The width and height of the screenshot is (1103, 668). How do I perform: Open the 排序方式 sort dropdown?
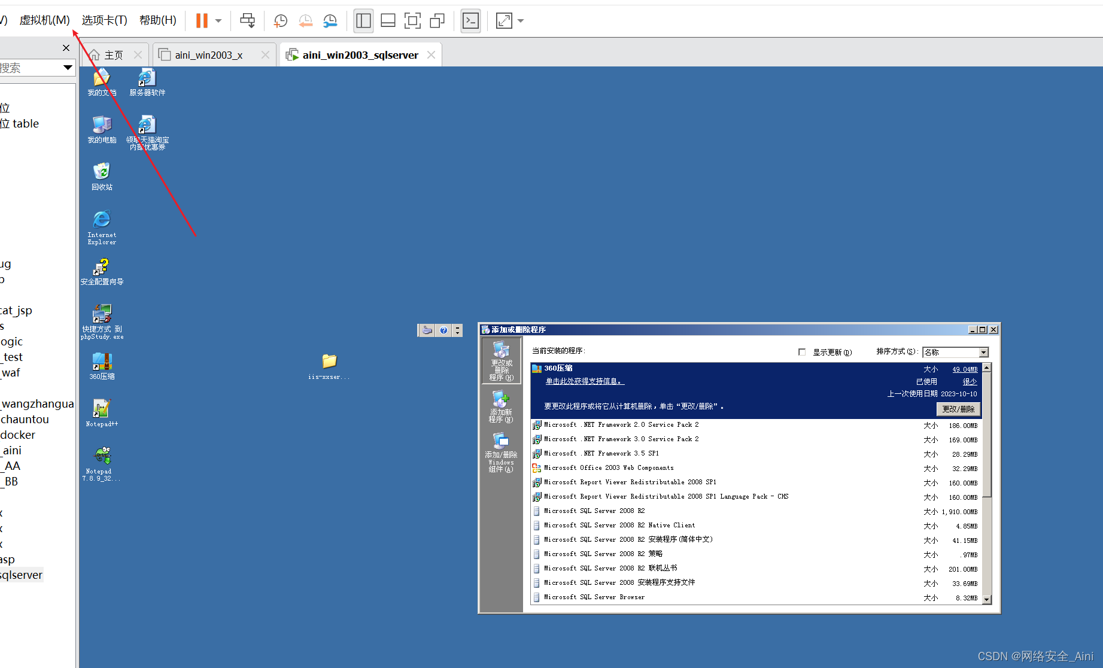point(984,352)
